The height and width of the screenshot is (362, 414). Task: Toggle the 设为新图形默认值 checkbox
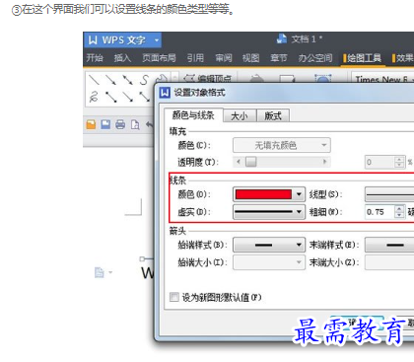(173, 297)
